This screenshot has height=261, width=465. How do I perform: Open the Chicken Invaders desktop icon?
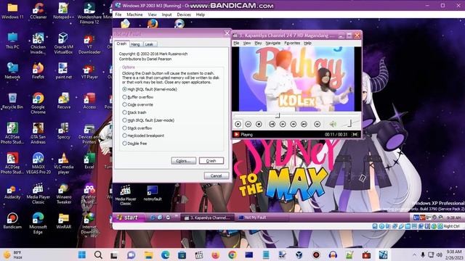click(x=38, y=43)
